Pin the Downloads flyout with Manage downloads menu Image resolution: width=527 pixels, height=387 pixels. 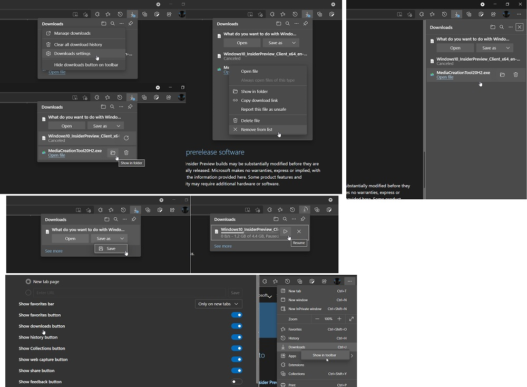pyautogui.click(x=130, y=24)
